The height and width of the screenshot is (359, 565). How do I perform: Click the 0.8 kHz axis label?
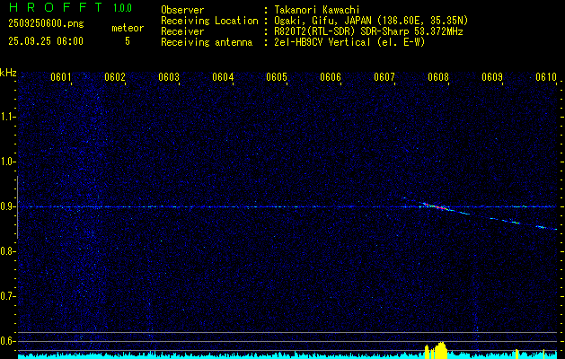7,251
